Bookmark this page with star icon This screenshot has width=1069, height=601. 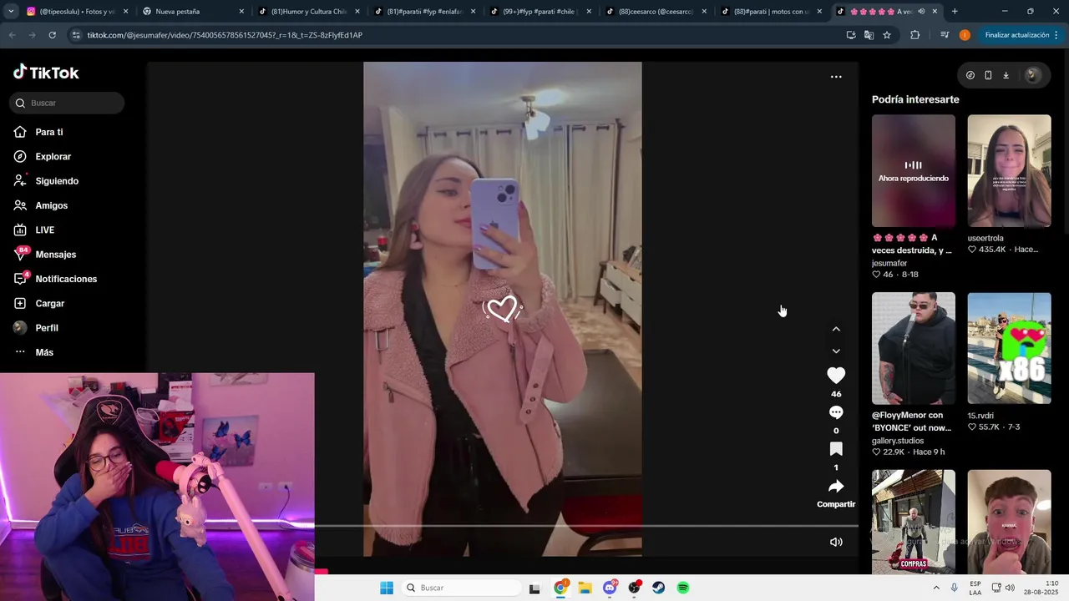887,35
